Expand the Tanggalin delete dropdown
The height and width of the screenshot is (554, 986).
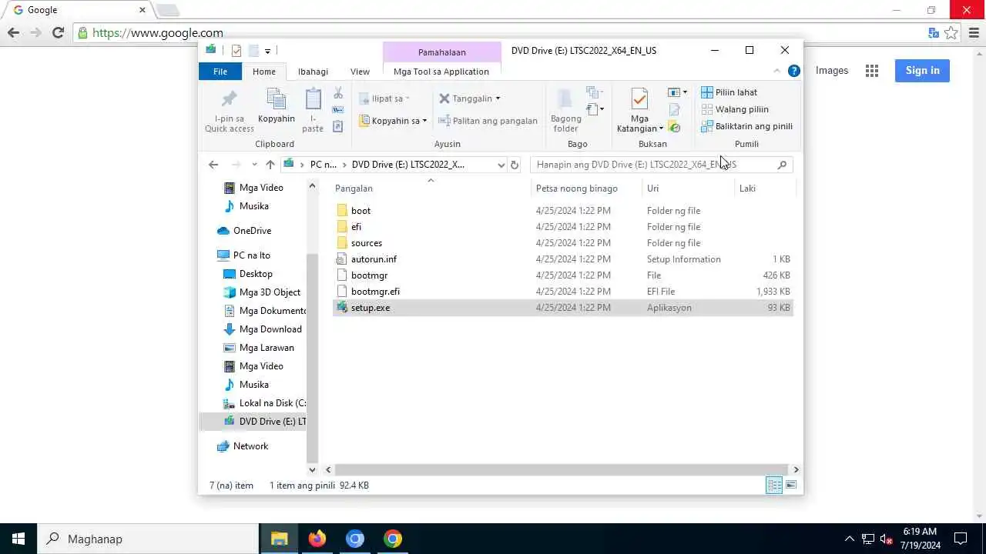point(498,98)
